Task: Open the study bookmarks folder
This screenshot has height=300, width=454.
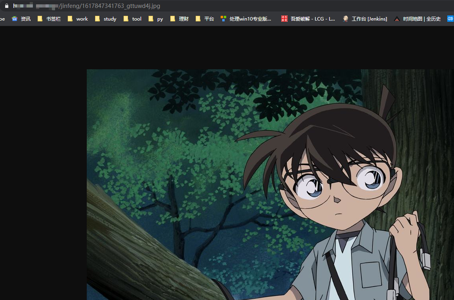Action: click(x=105, y=19)
